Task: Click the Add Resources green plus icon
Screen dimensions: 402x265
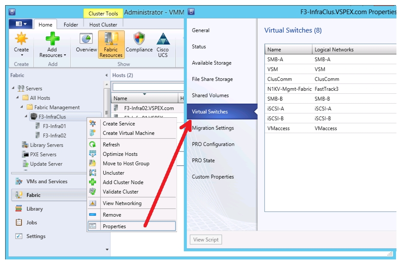Action: tap(53, 39)
